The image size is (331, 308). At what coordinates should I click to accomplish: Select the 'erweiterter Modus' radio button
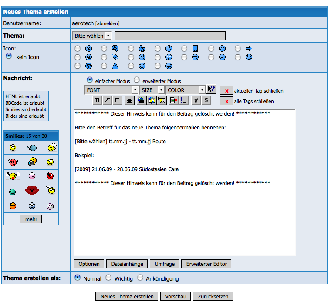pyautogui.click(x=137, y=80)
